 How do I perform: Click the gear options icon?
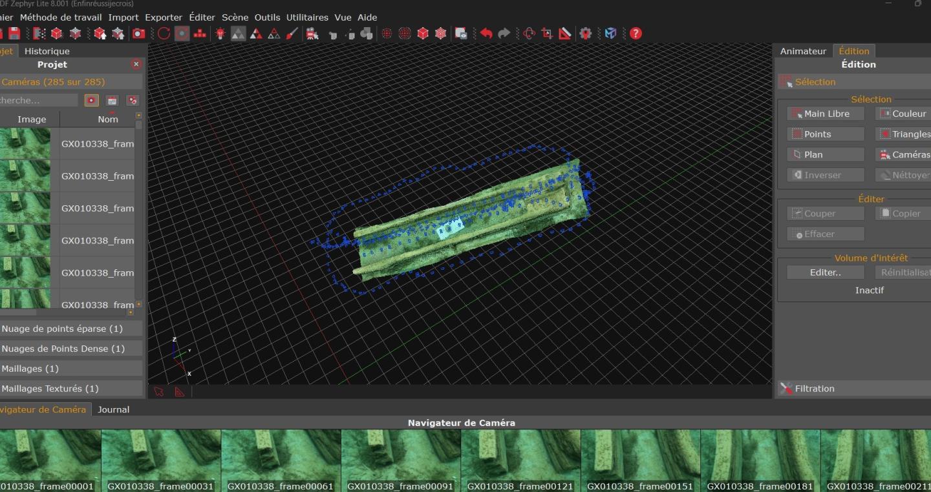[586, 34]
